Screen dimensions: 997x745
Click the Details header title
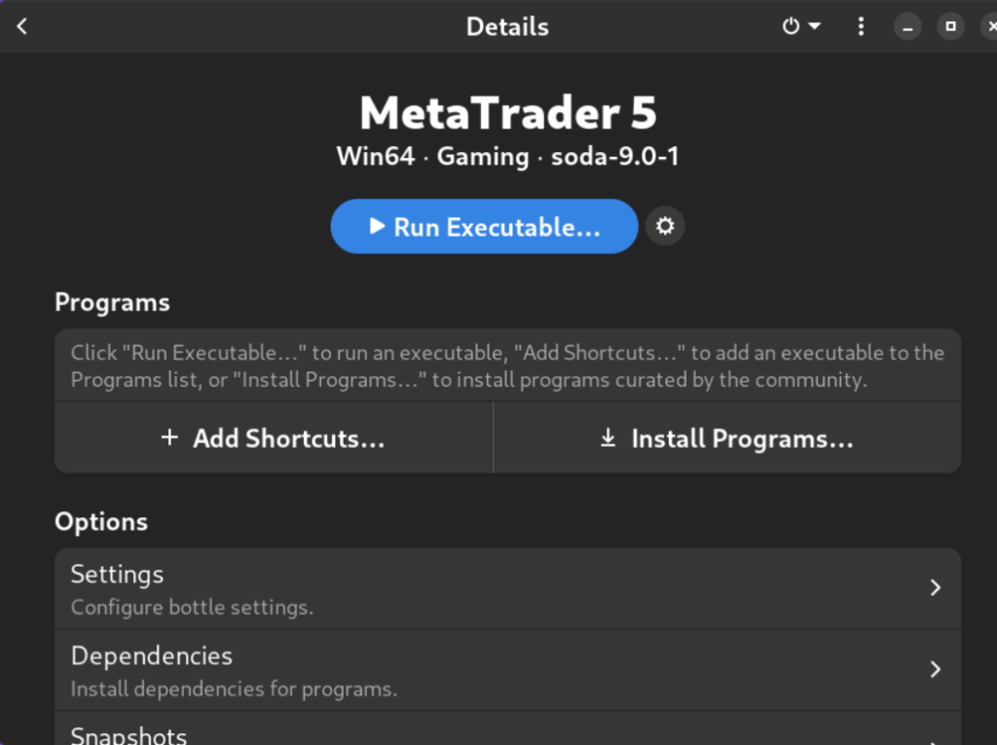tap(507, 26)
